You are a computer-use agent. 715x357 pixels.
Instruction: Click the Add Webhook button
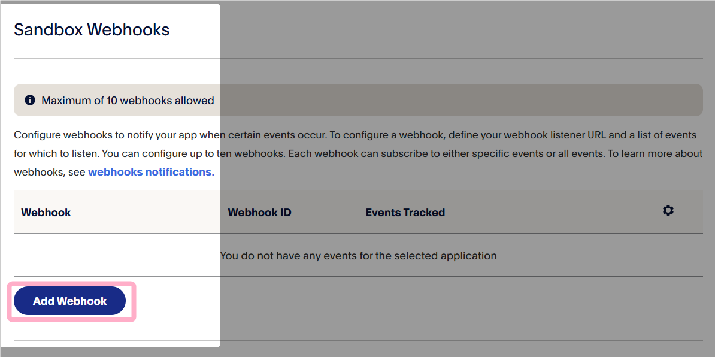pos(69,301)
